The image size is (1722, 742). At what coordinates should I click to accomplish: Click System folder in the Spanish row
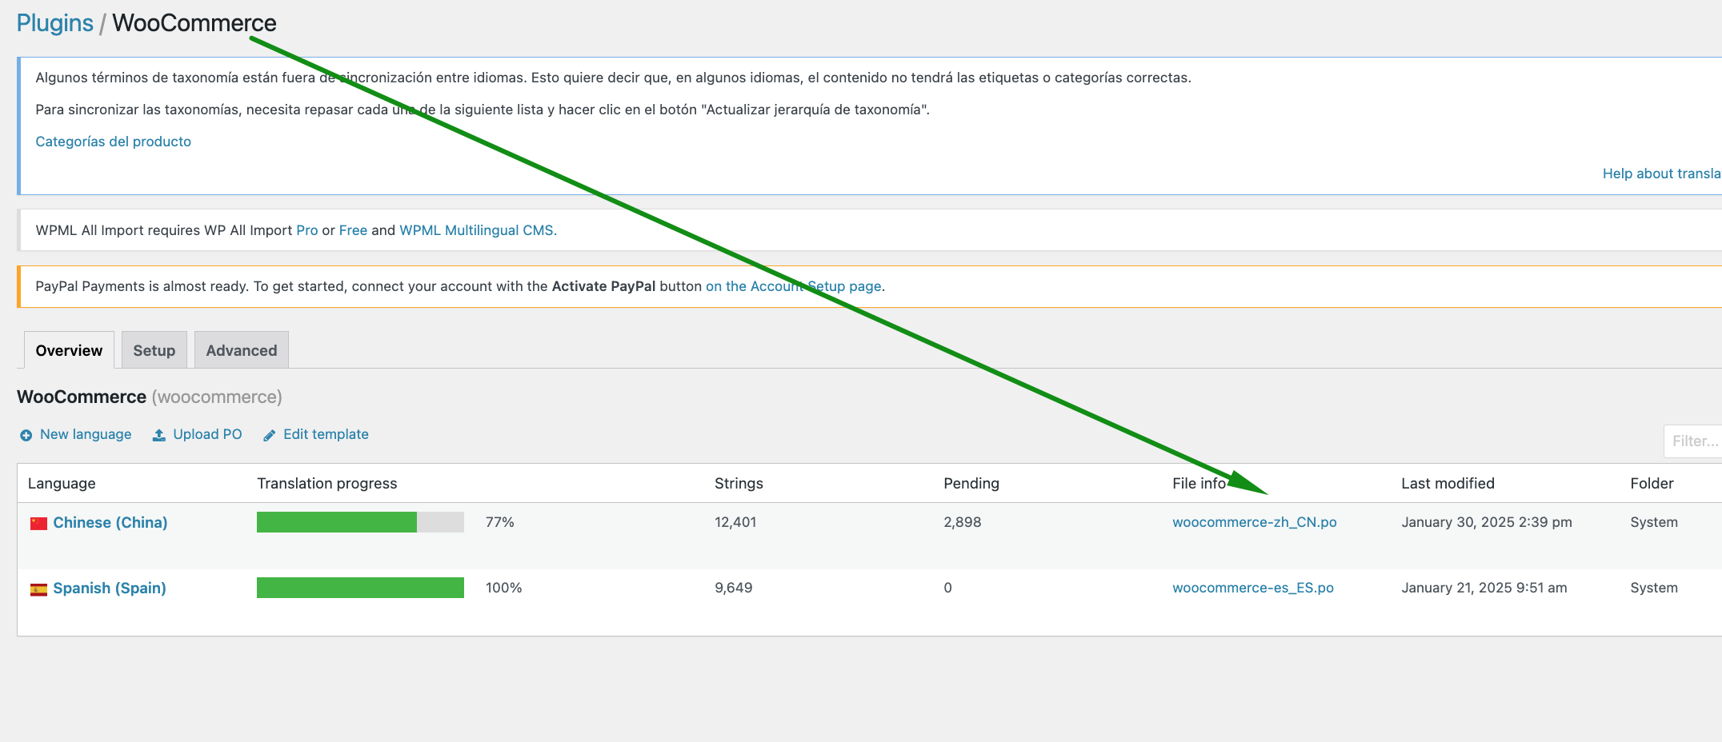click(x=1653, y=588)
